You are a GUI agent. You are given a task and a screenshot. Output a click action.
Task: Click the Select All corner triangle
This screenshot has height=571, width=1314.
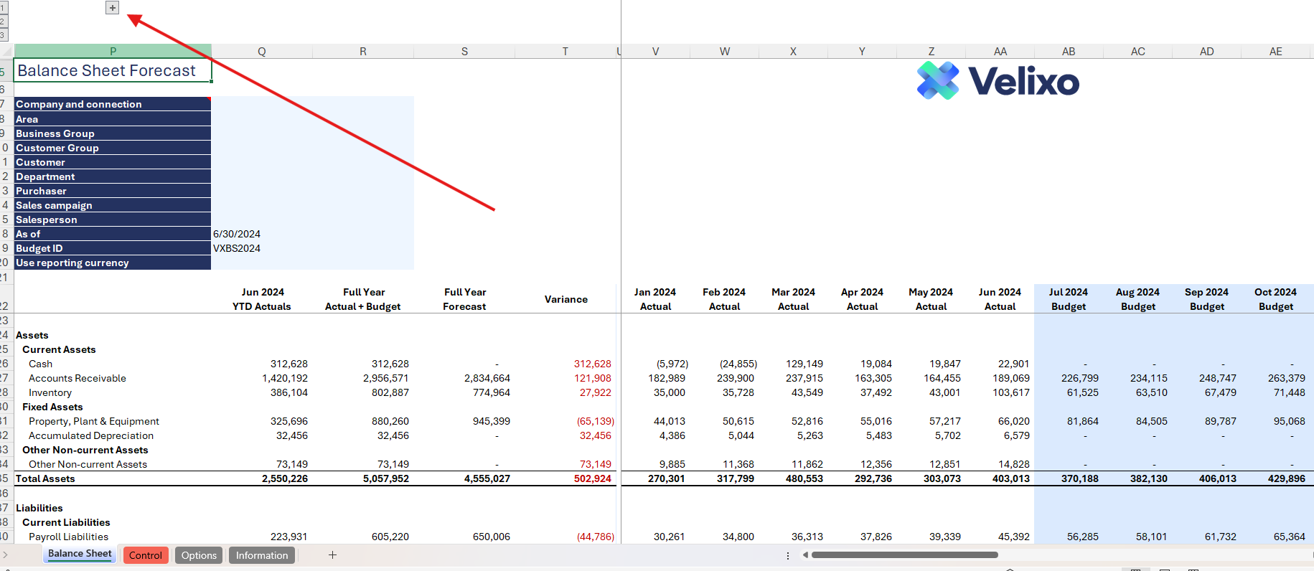pos(6,52)
